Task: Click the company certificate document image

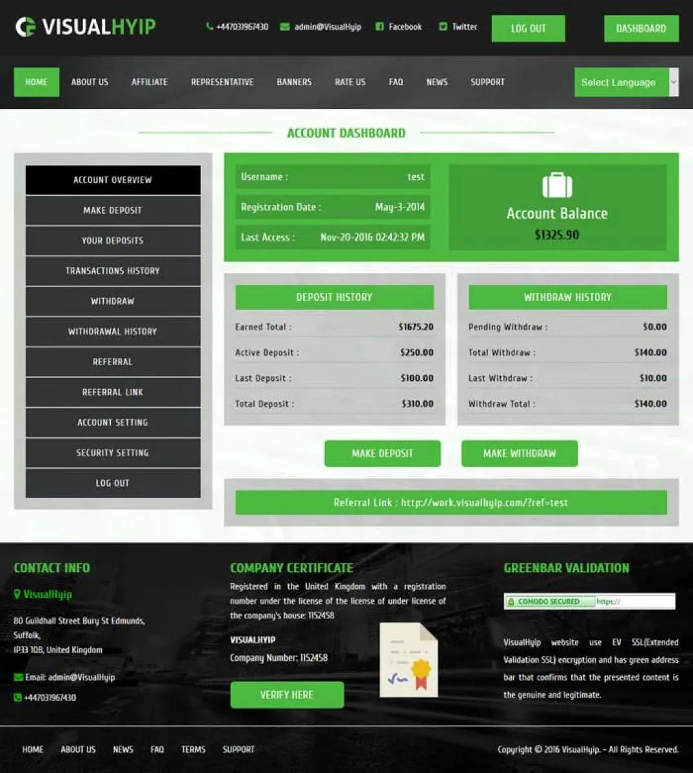Action: 409,660
